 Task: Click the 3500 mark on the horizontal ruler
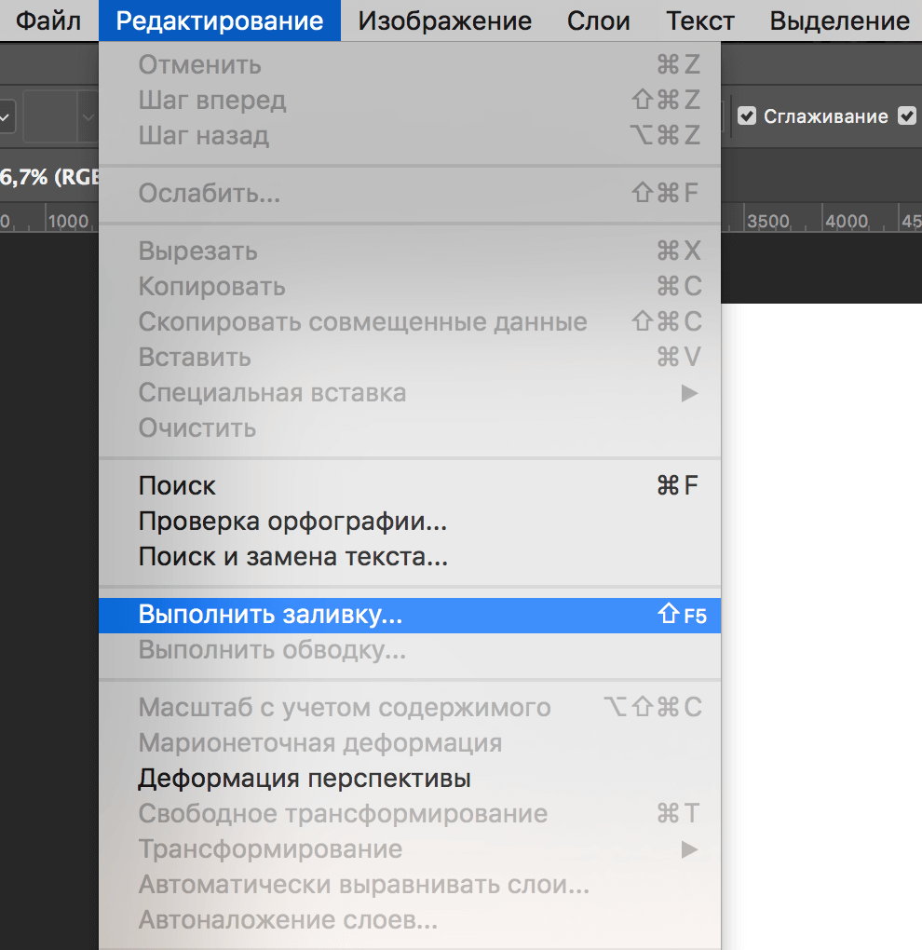coord(769,222)
